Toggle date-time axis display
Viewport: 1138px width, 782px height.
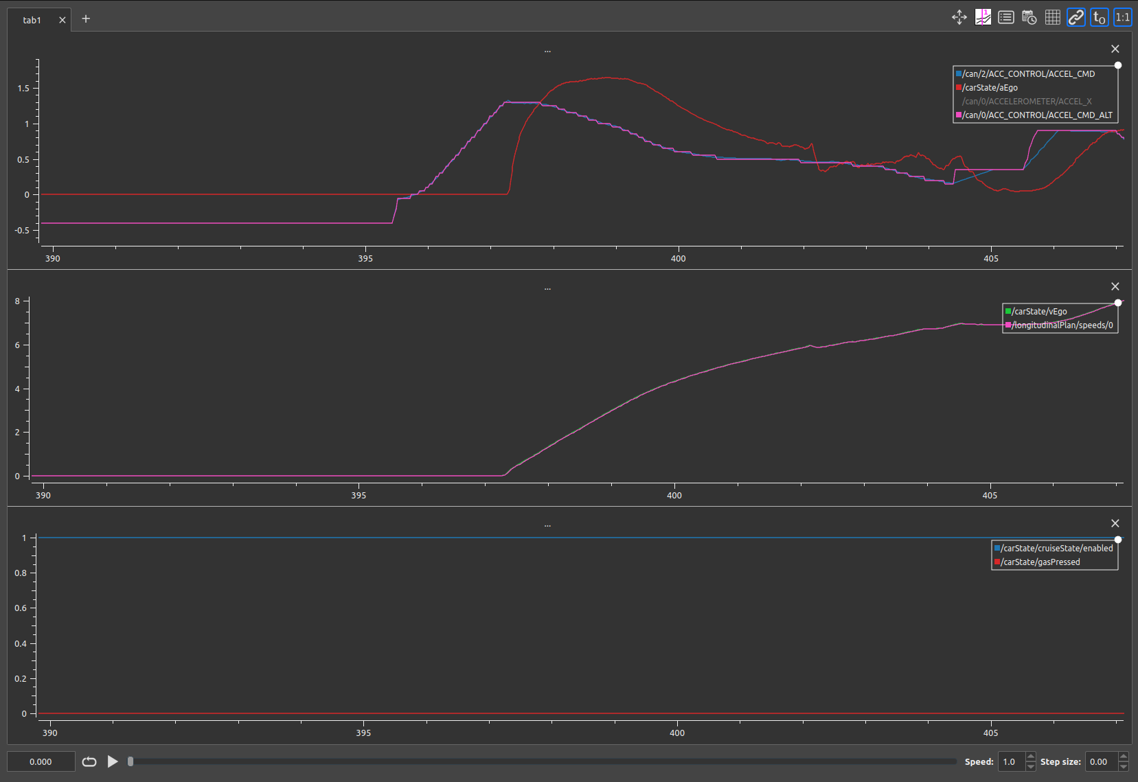[1029, 17]
